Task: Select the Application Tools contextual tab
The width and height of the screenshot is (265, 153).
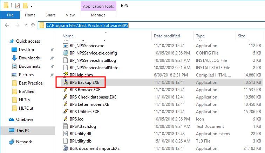Action: click(98, 6)
